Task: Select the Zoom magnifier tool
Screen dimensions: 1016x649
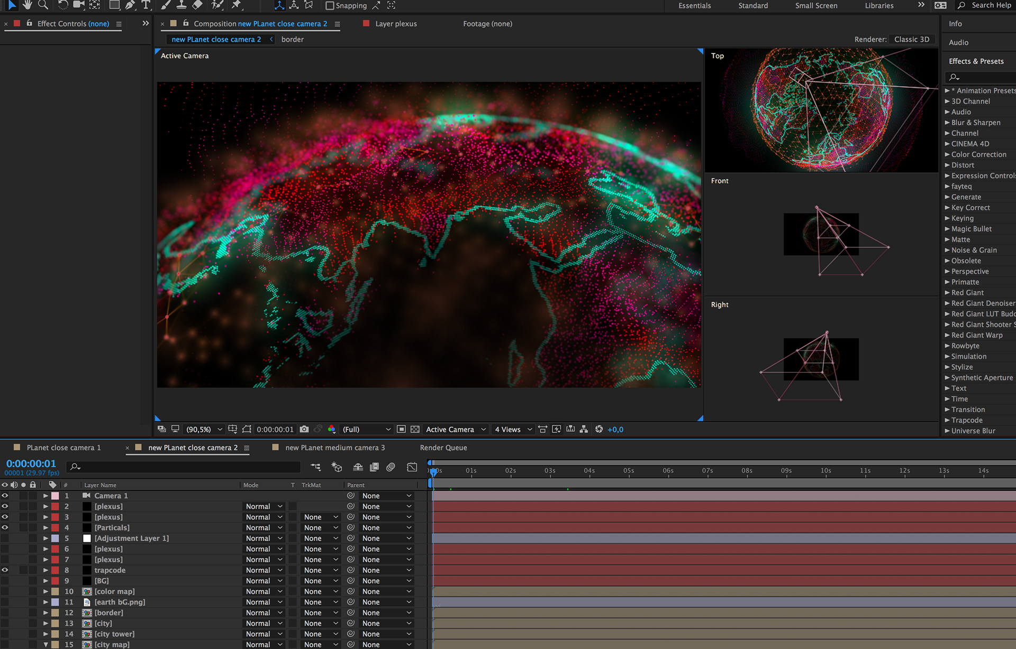Action: click(x=43, y=5)
